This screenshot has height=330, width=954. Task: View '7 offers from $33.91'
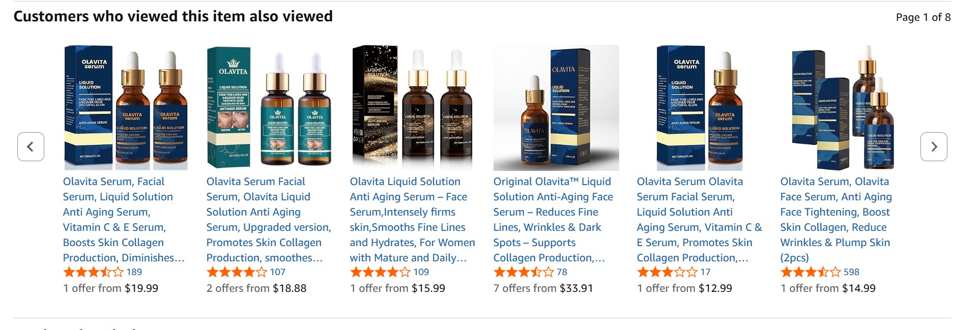543,288
